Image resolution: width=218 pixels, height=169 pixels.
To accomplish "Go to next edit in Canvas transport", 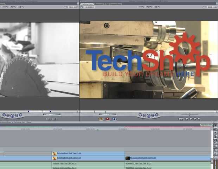I will 157,115.
